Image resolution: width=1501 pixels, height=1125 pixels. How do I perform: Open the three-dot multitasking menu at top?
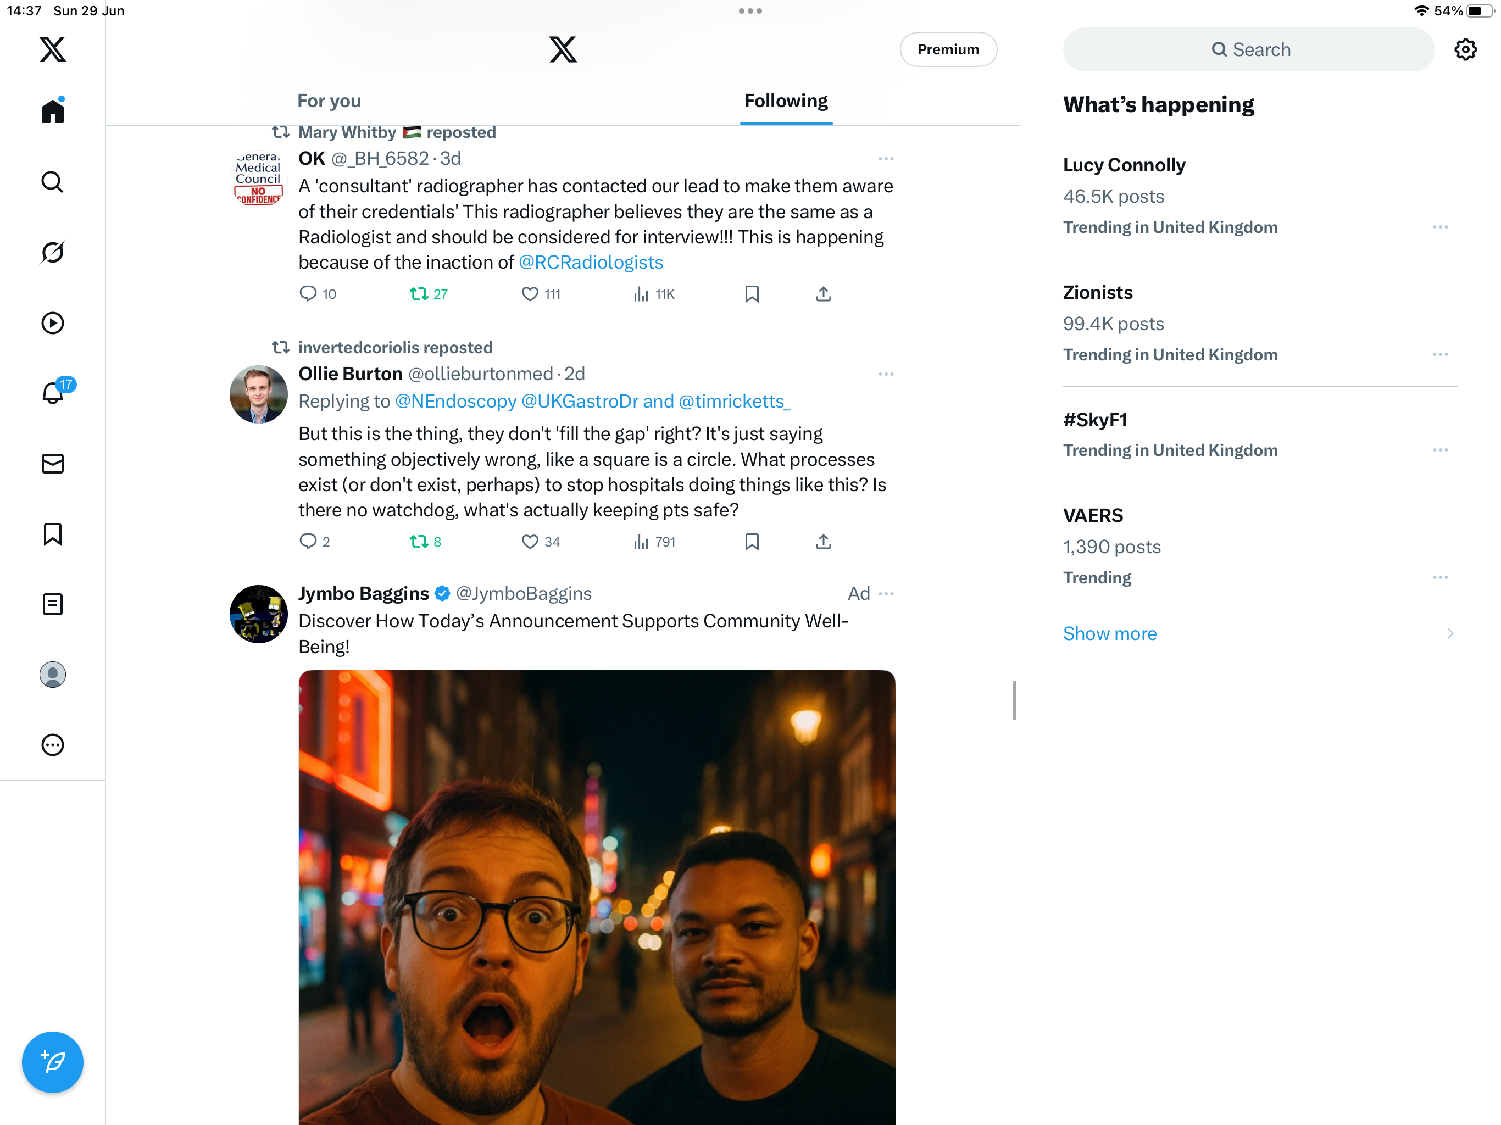(x=750, y=11)
